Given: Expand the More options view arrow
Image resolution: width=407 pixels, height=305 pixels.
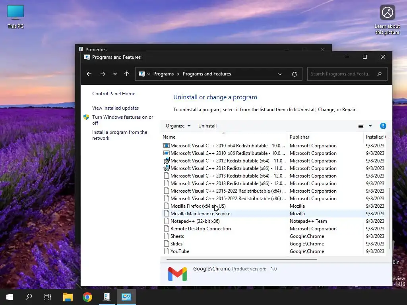Looking at the screenshot, I should [370, 126].
